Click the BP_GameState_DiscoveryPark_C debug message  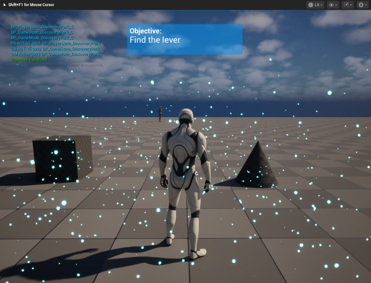pos(42,33)
